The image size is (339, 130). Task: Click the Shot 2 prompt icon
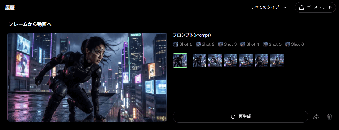[198, 44]
